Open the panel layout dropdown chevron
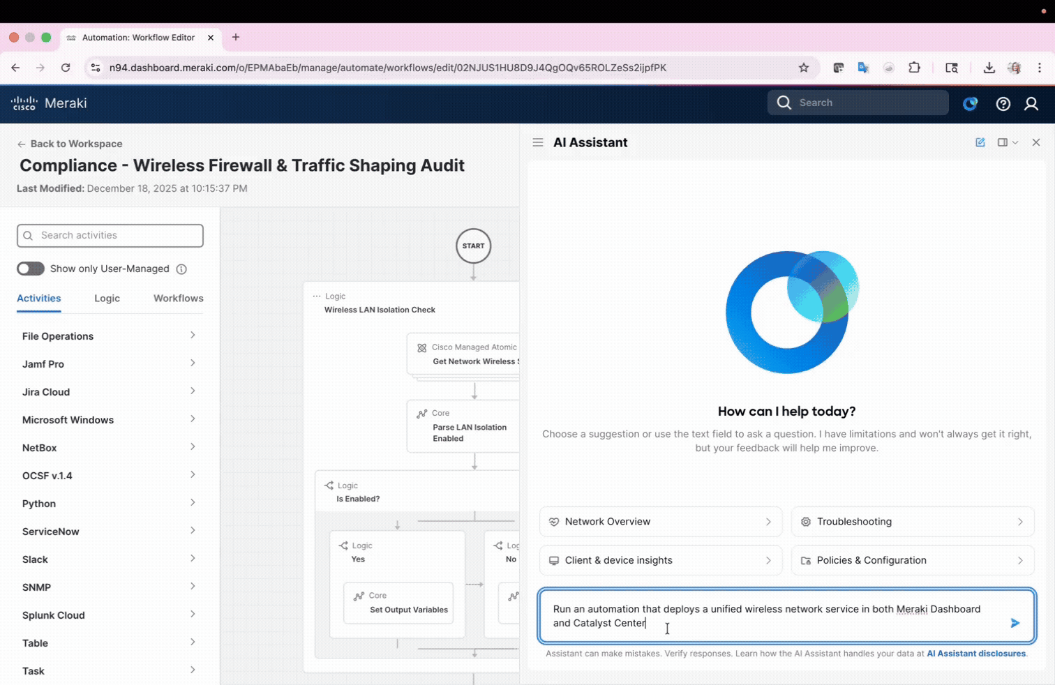This screenshot has width=1055, height=685. pos(1016,142)
